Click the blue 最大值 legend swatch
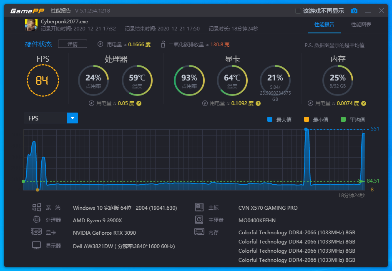Image resolution: width=392 pixels, height=271 pixels. point(270,120)
